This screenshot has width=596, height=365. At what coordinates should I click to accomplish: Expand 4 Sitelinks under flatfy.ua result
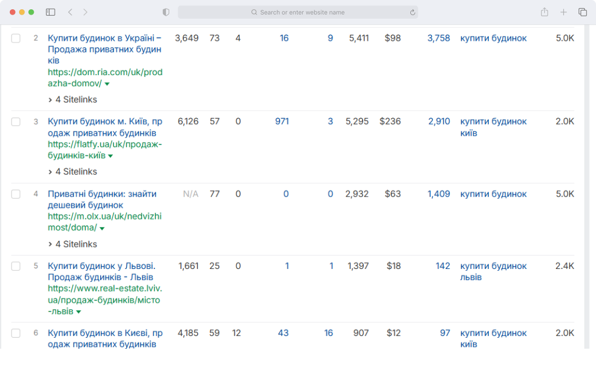[x=73, y=172]
